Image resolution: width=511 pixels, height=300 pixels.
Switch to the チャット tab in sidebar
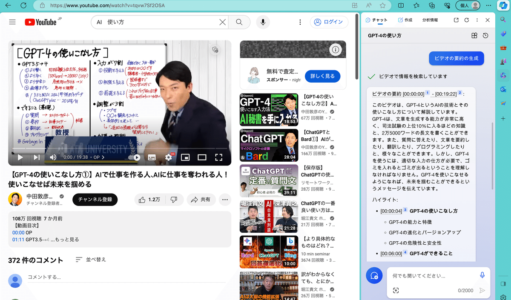point(376,20)
